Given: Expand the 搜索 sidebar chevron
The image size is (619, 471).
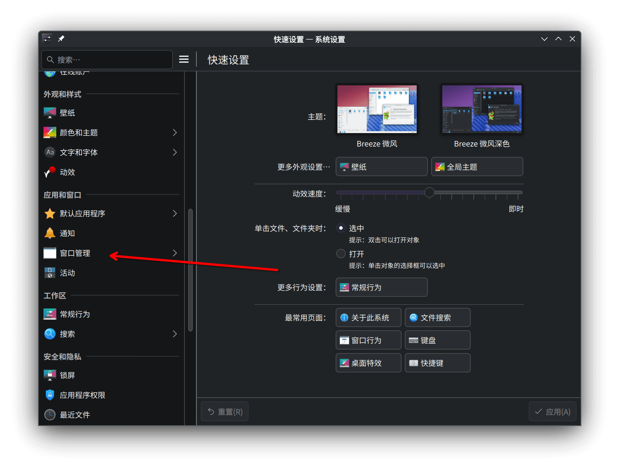Looking at the screenshot, I should (x=175, y=334).
